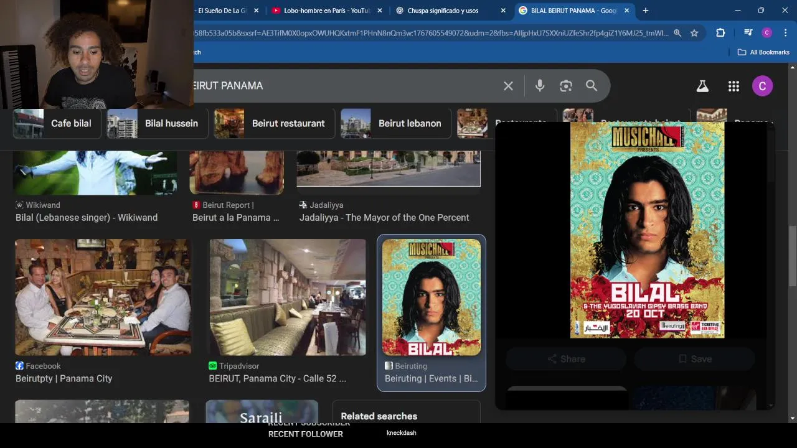Screen dimensions: 797x448
Task: Open the Chrome three-dot menu
Action: (785, 33)
